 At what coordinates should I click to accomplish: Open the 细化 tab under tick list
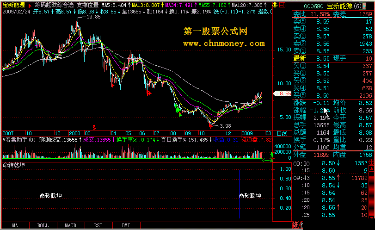point(297,225)
